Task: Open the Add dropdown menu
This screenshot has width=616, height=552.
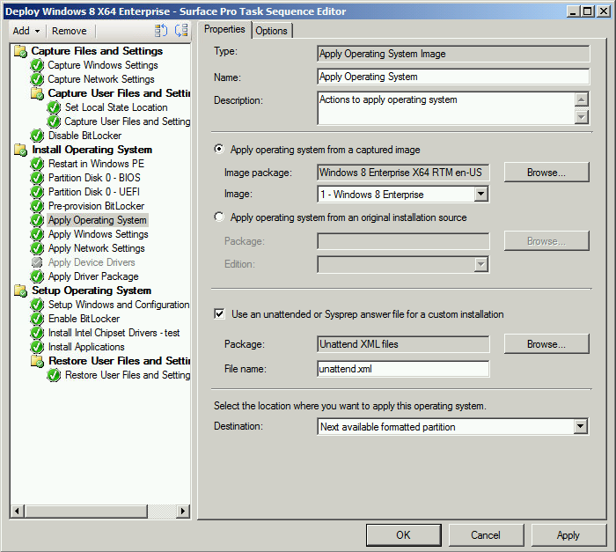Action: click(x=26, y=31)
